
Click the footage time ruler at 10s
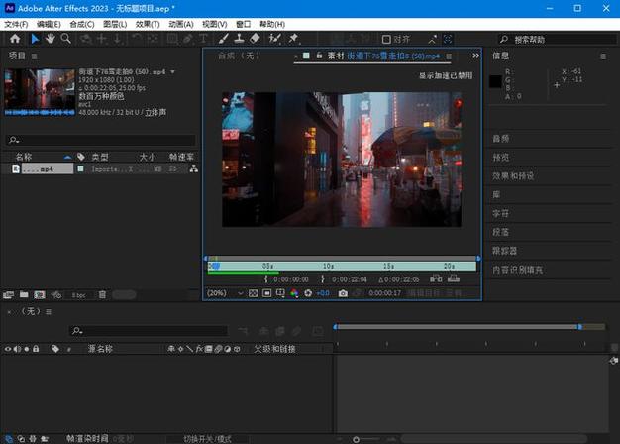click(328, 266)
